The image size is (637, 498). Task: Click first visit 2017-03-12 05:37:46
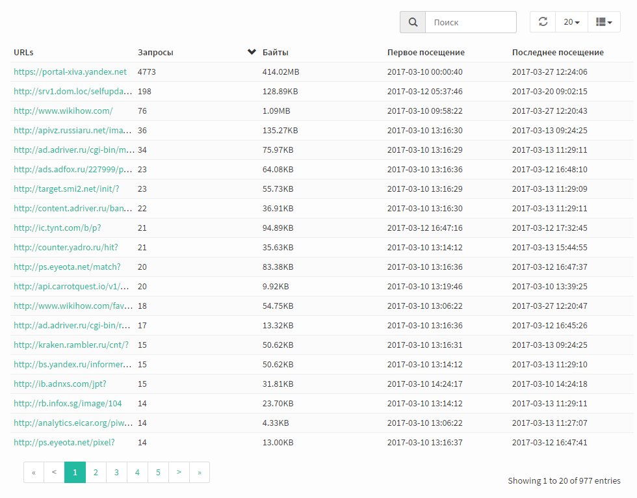(424, 92)
